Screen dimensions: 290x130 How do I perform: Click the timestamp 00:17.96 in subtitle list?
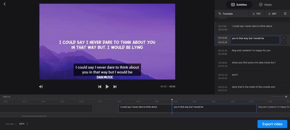click(x=223, y=26)
